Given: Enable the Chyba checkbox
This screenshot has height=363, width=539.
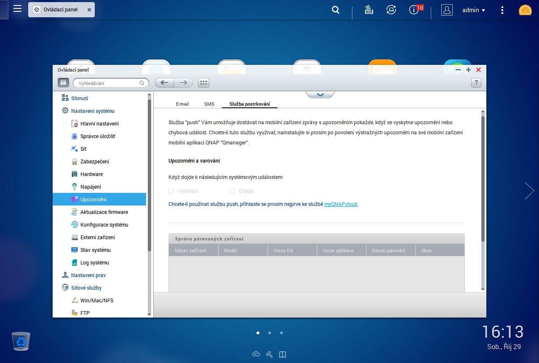Looking at the screenshot, I should pos(232,191).
